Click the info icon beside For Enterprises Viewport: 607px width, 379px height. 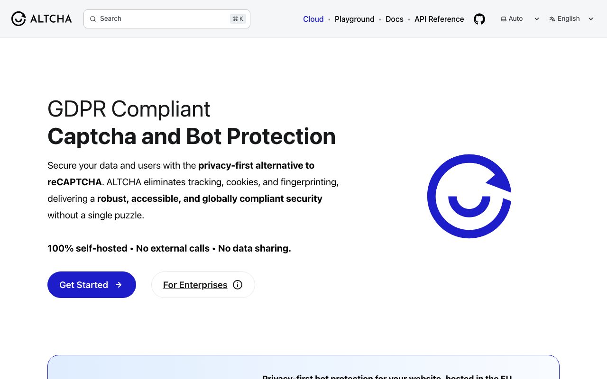[x=238, y=285]
